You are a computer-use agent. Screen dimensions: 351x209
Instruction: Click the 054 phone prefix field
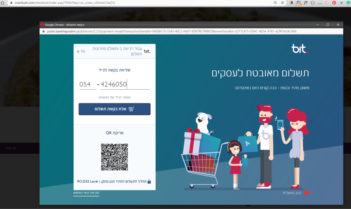coord(87,84)
